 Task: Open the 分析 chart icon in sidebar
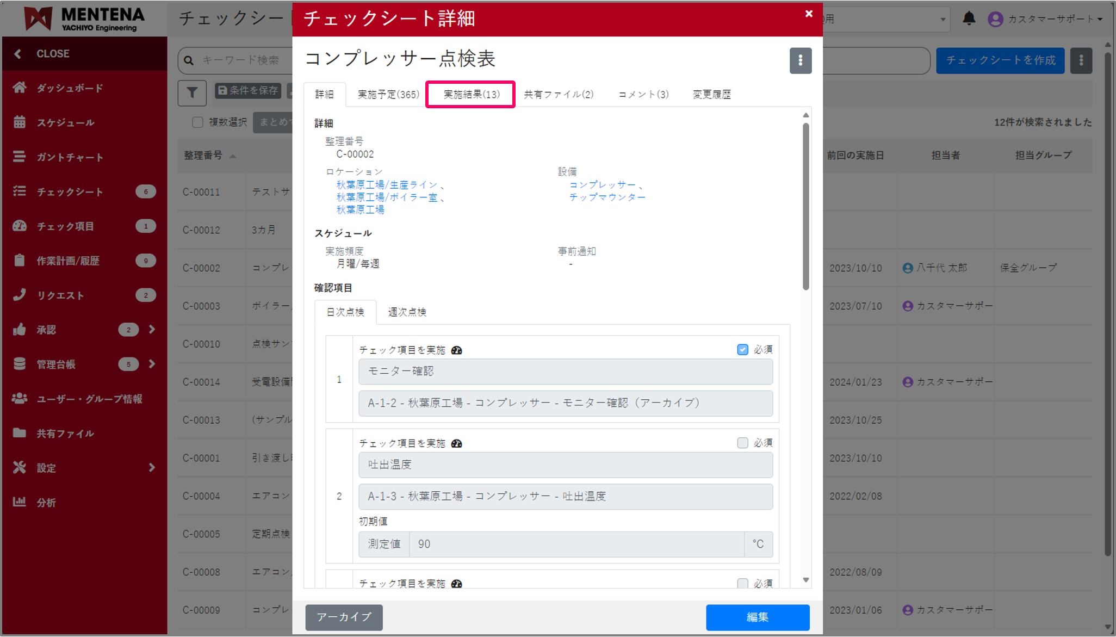point(20,502)
